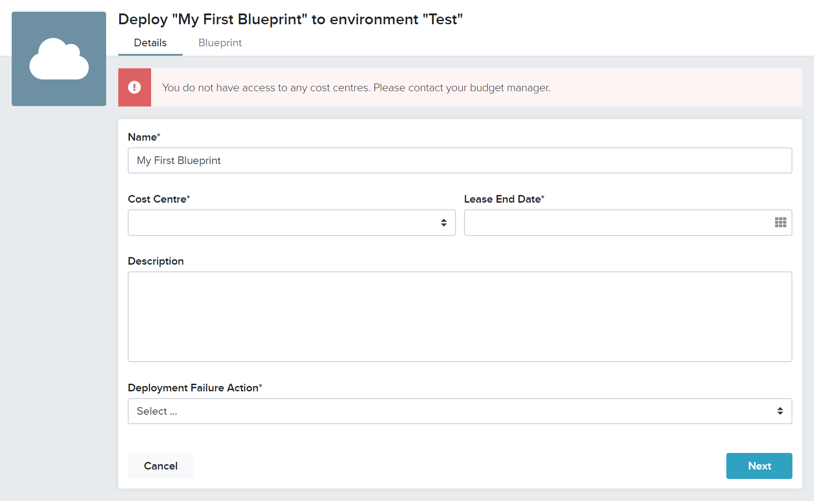Open the Lease End Date calendar icon
This screenshot has width=814, height=501.
[x=780, y=222]
